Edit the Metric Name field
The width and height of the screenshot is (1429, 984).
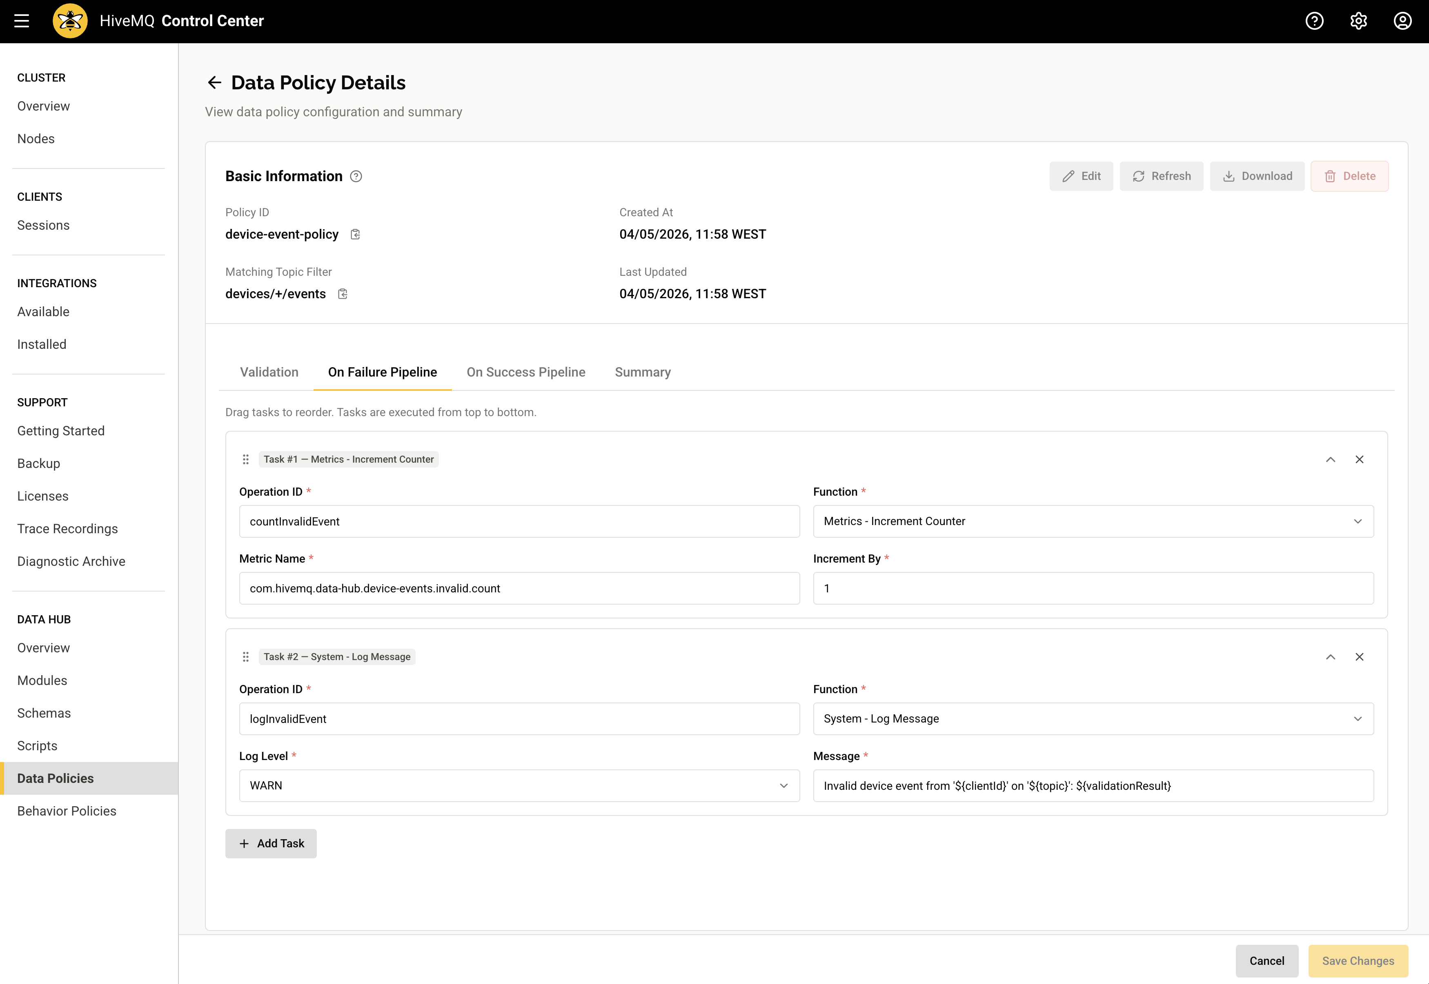point(519,588)
